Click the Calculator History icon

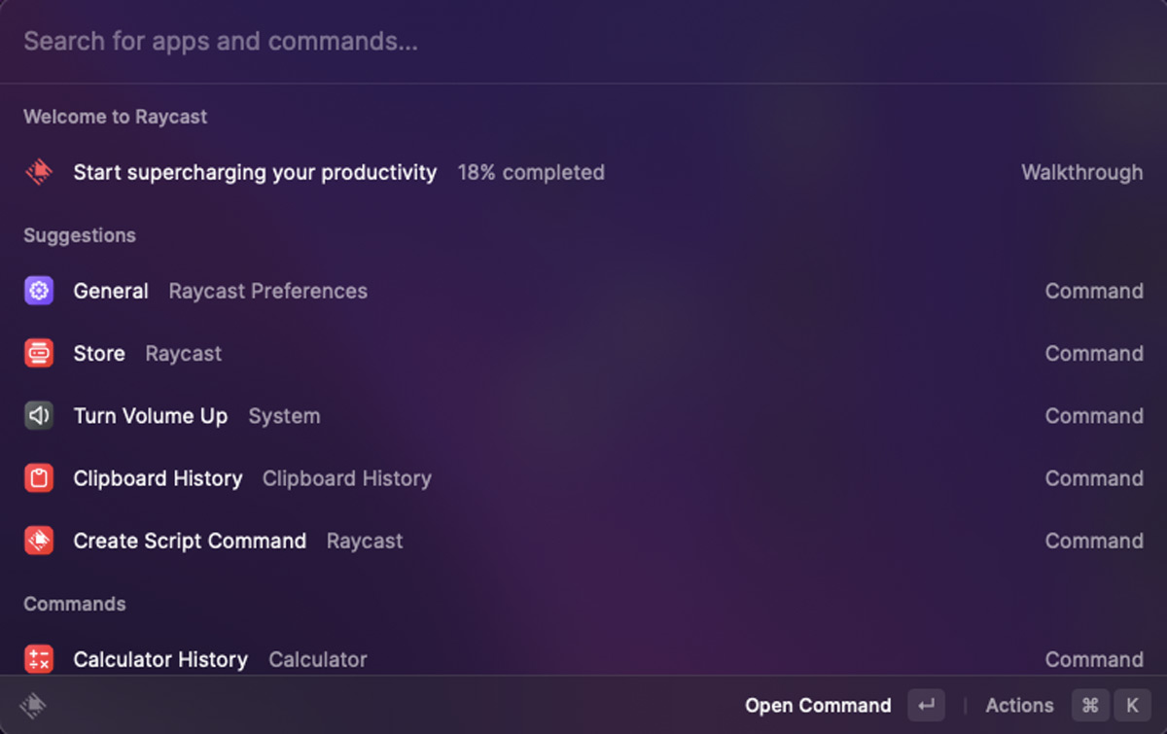(38, 658)
